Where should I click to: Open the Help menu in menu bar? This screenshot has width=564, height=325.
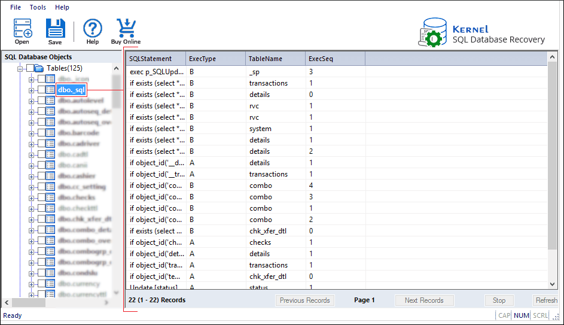[62, 7]
